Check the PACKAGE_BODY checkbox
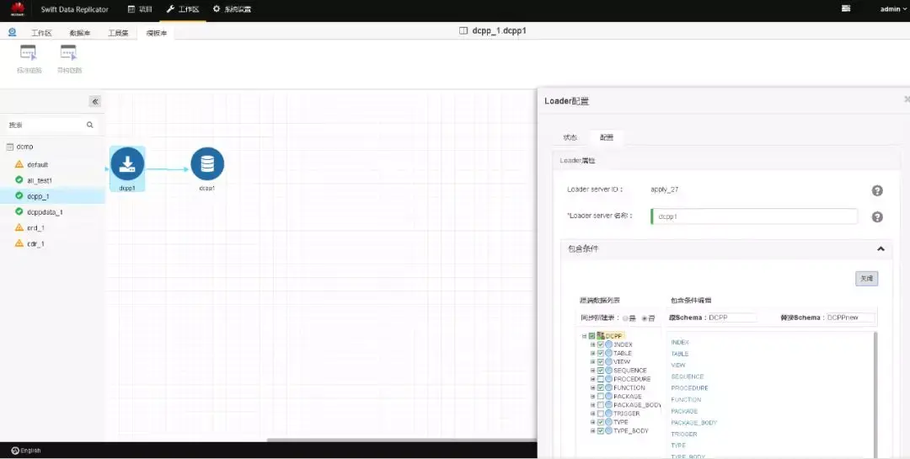910x459 pixels. [x=601, y=405]
